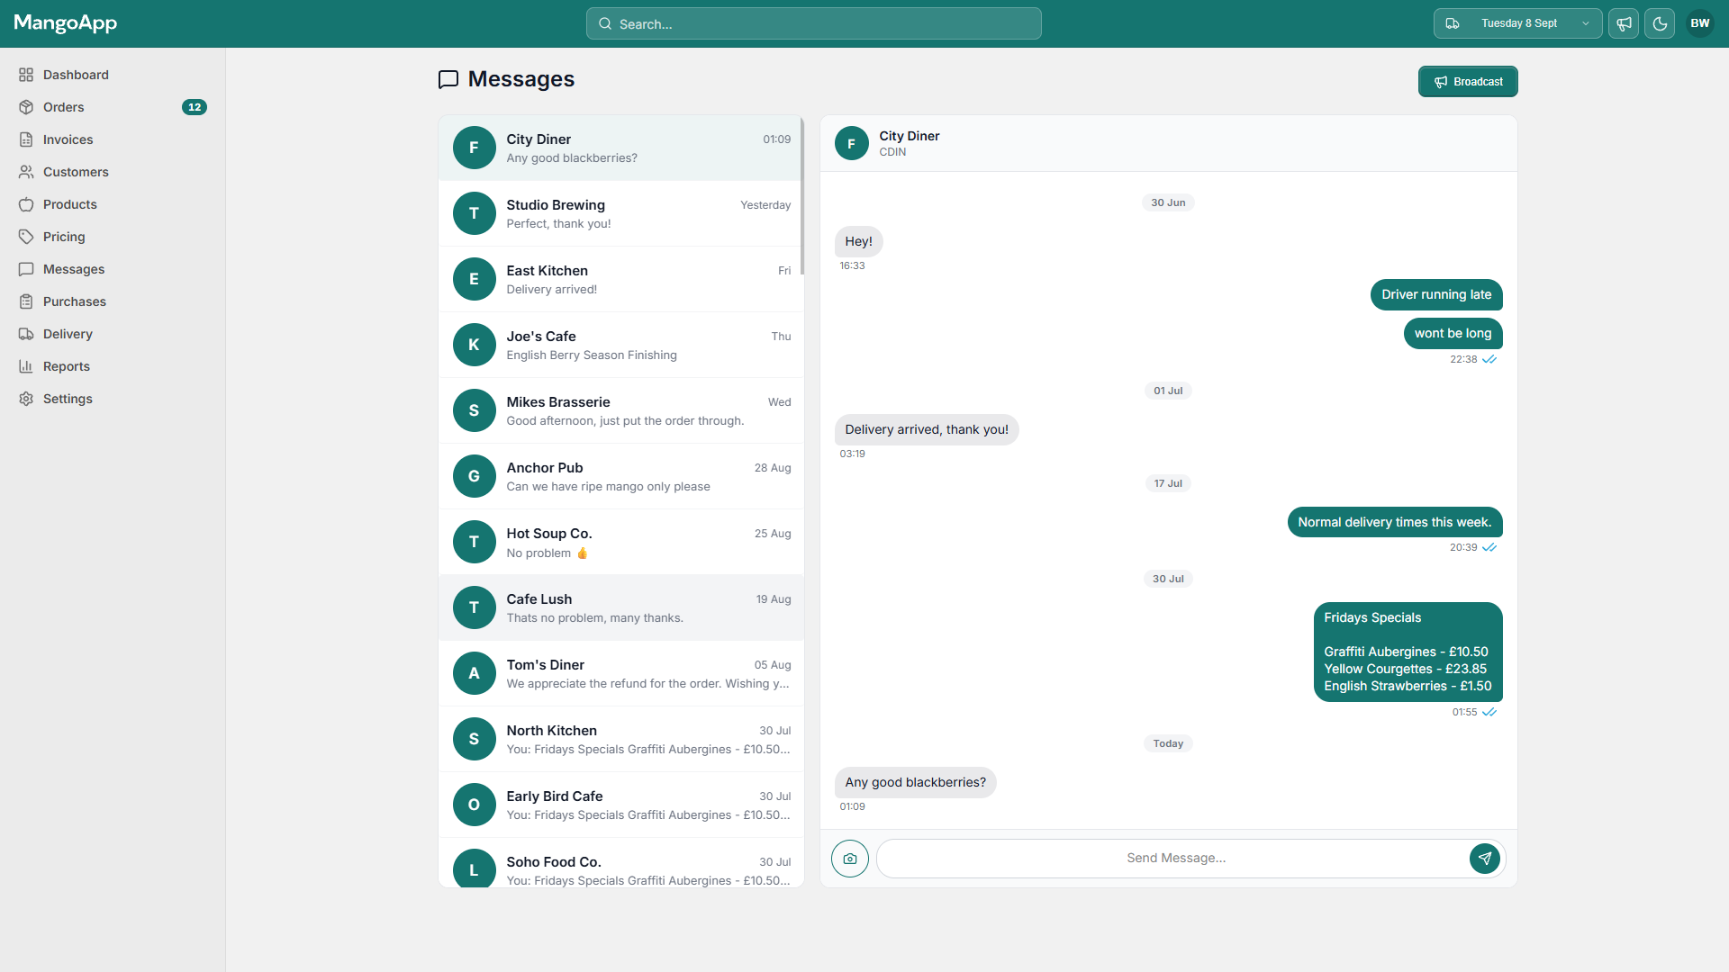Screen dimensions: 1729x972
Task: Open East Kitchen conversation
Action: (620, 279)
